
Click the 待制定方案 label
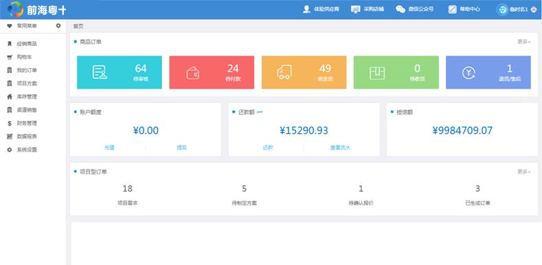click(x=245, y=203)
